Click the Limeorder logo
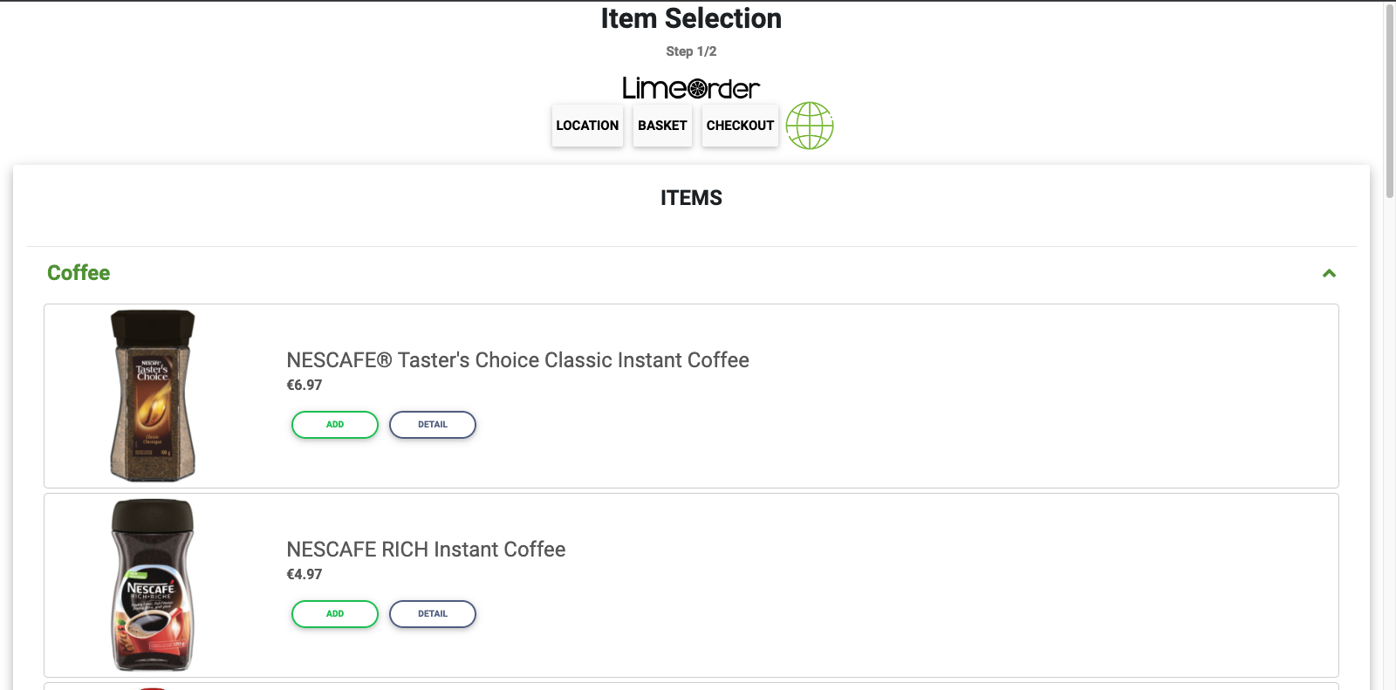1396x690 pixels. 690,87
